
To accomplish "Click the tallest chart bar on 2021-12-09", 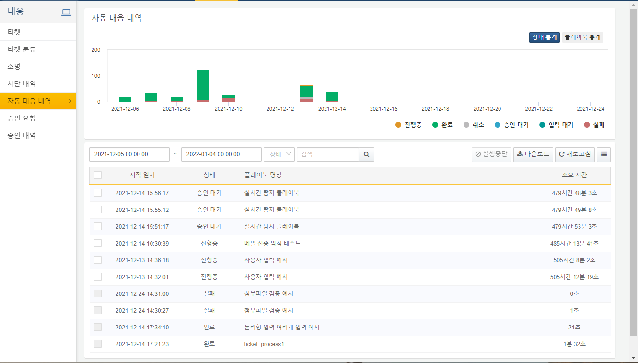I will tap(203, 85).
